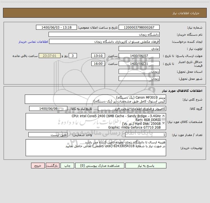Click the label واحد شمارش
210x203 pixels.
(x=82, y=135)
